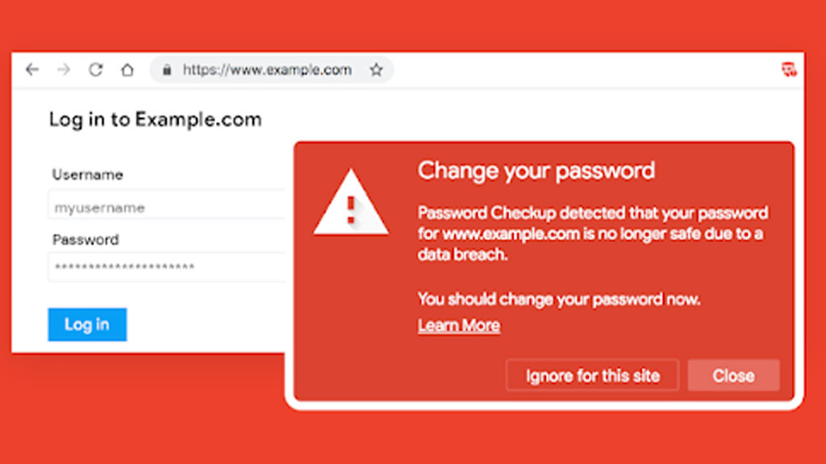This screenshot has width=826, height=464.
Task: Open the Password Checkup extension icon
Action: (789, 69)
